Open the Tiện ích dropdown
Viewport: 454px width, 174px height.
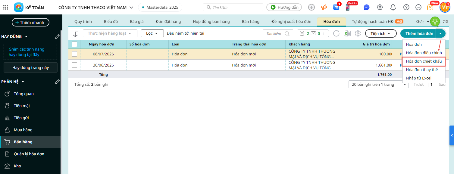pos(381,33)
